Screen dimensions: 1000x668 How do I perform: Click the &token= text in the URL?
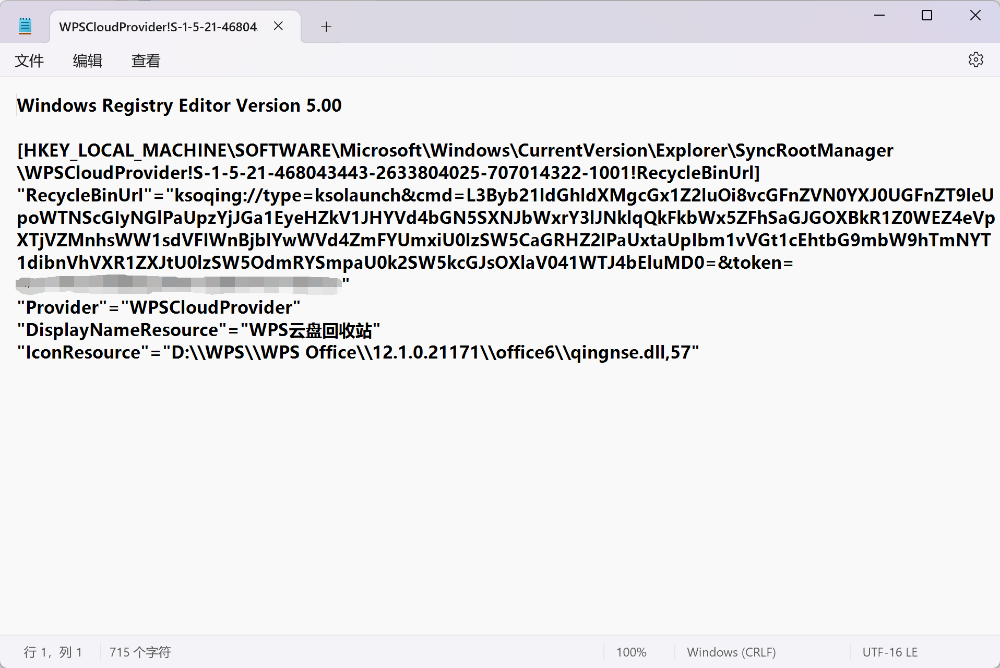click(755, 263)
